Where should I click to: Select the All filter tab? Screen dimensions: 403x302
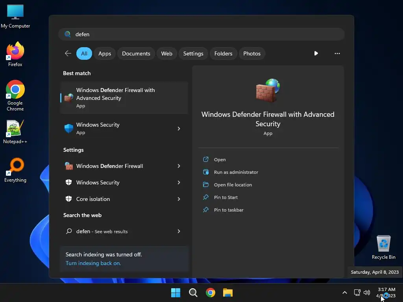[84, 53]
